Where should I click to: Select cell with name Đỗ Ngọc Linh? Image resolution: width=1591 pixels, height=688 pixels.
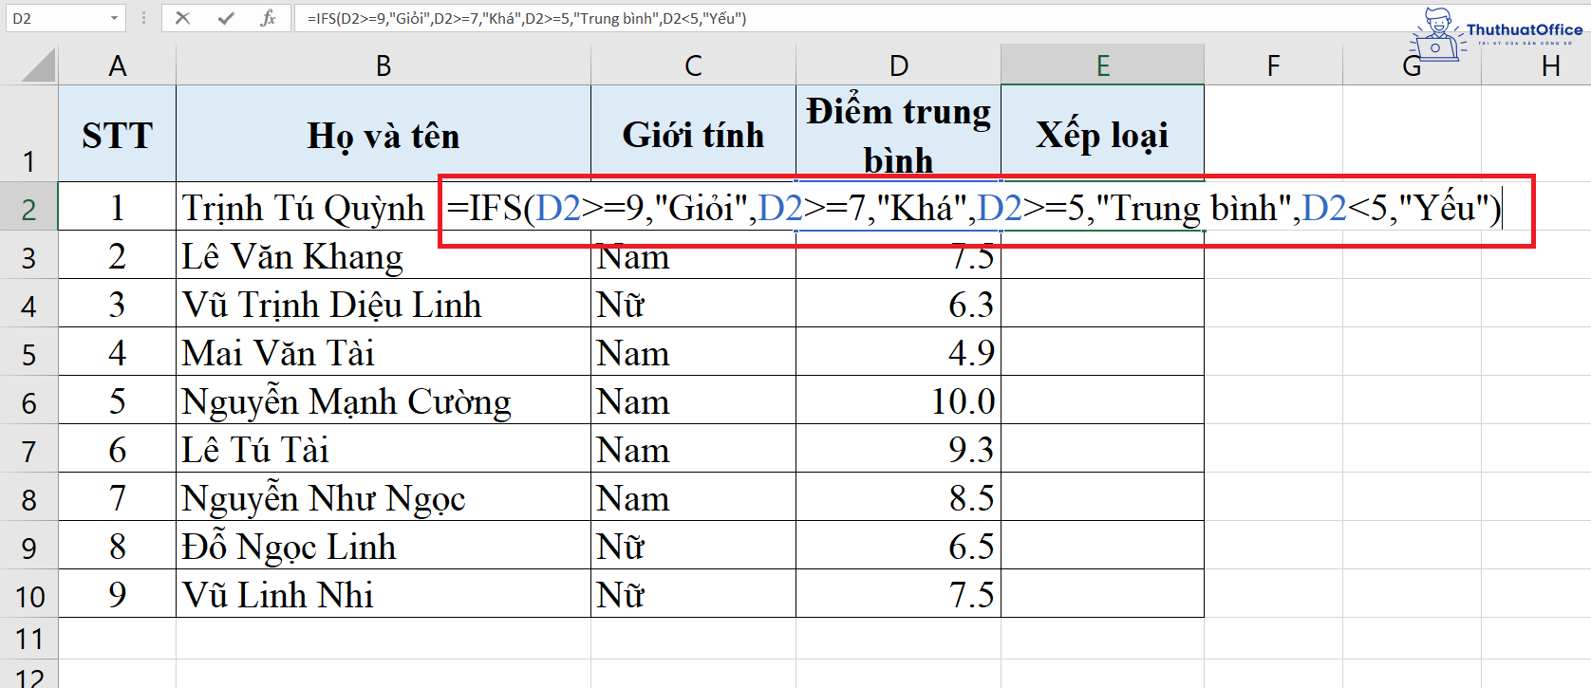[x=384, y=546]
